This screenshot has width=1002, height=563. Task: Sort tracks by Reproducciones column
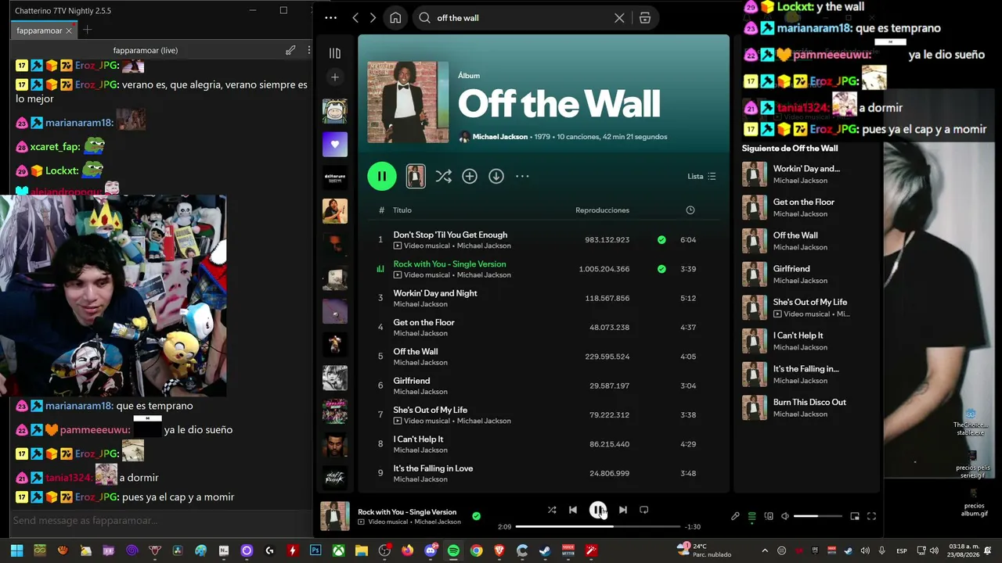point(602,210)
